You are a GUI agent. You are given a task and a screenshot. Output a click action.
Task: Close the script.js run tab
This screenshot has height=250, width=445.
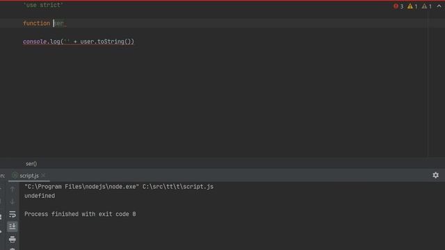pos(43,176)
